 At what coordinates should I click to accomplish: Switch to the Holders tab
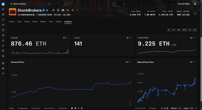[43, 22]
